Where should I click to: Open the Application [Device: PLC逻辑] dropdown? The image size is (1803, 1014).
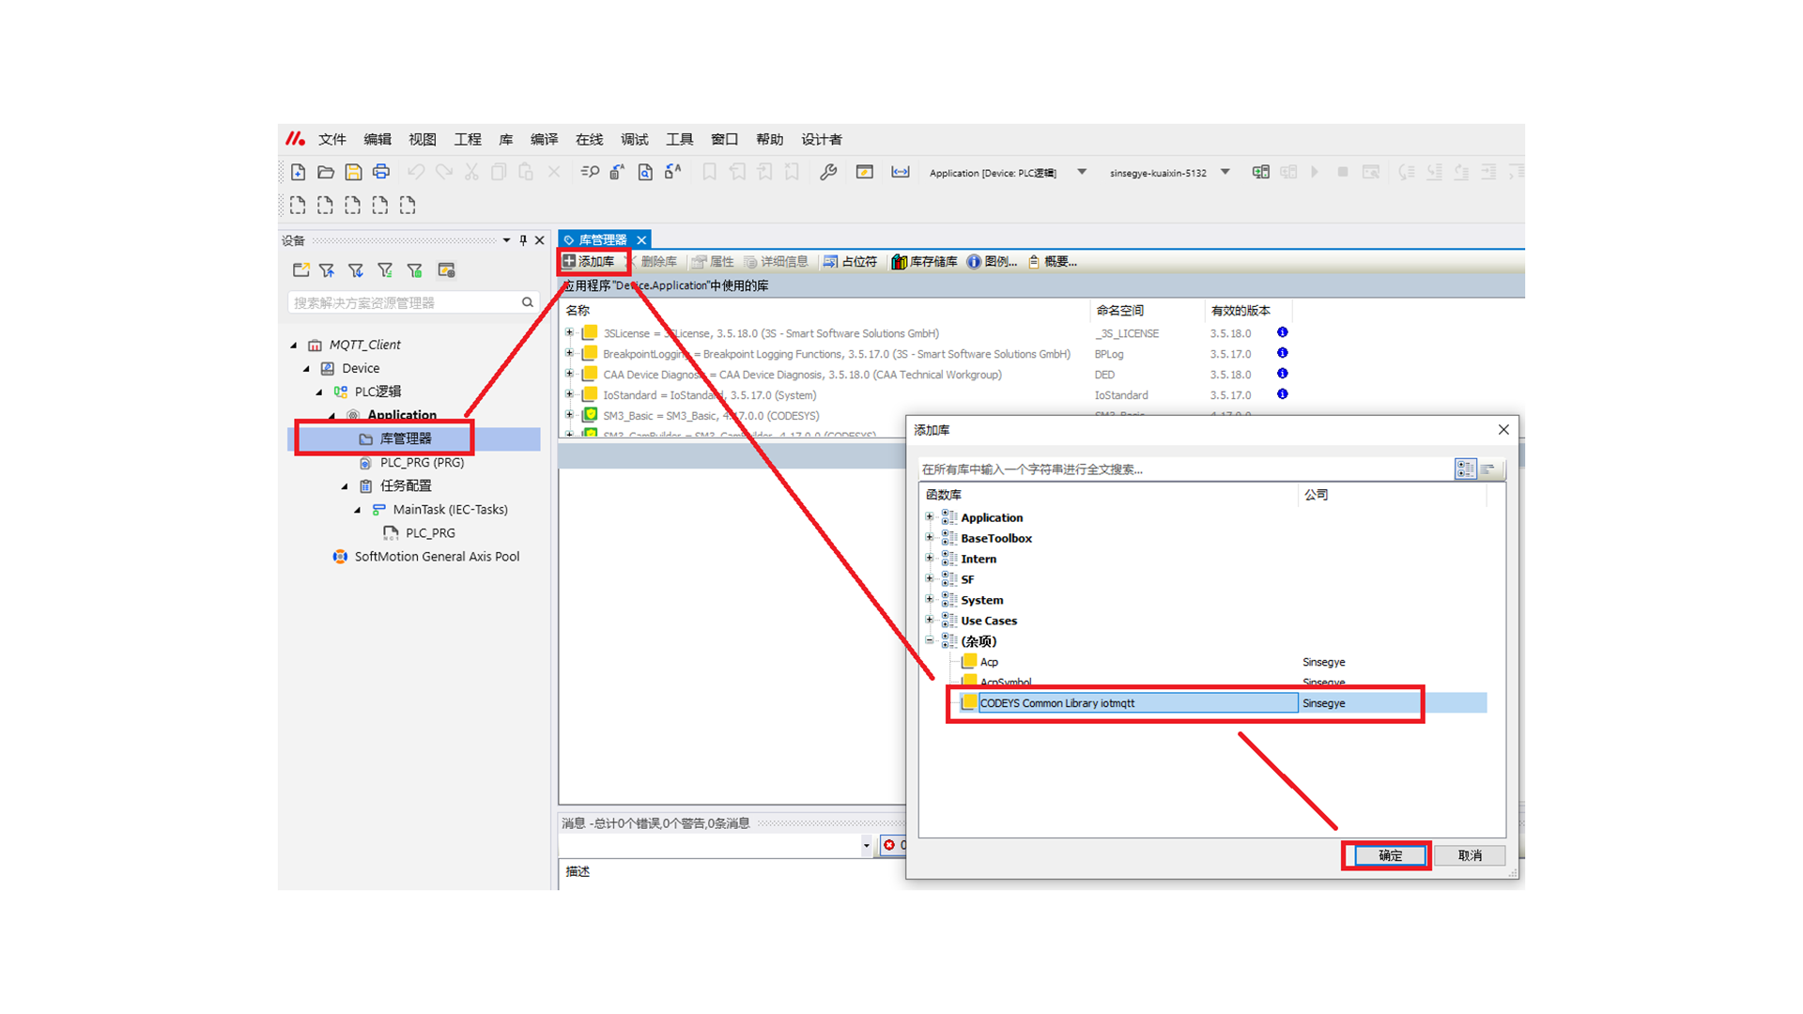[x=1082, y=172]
